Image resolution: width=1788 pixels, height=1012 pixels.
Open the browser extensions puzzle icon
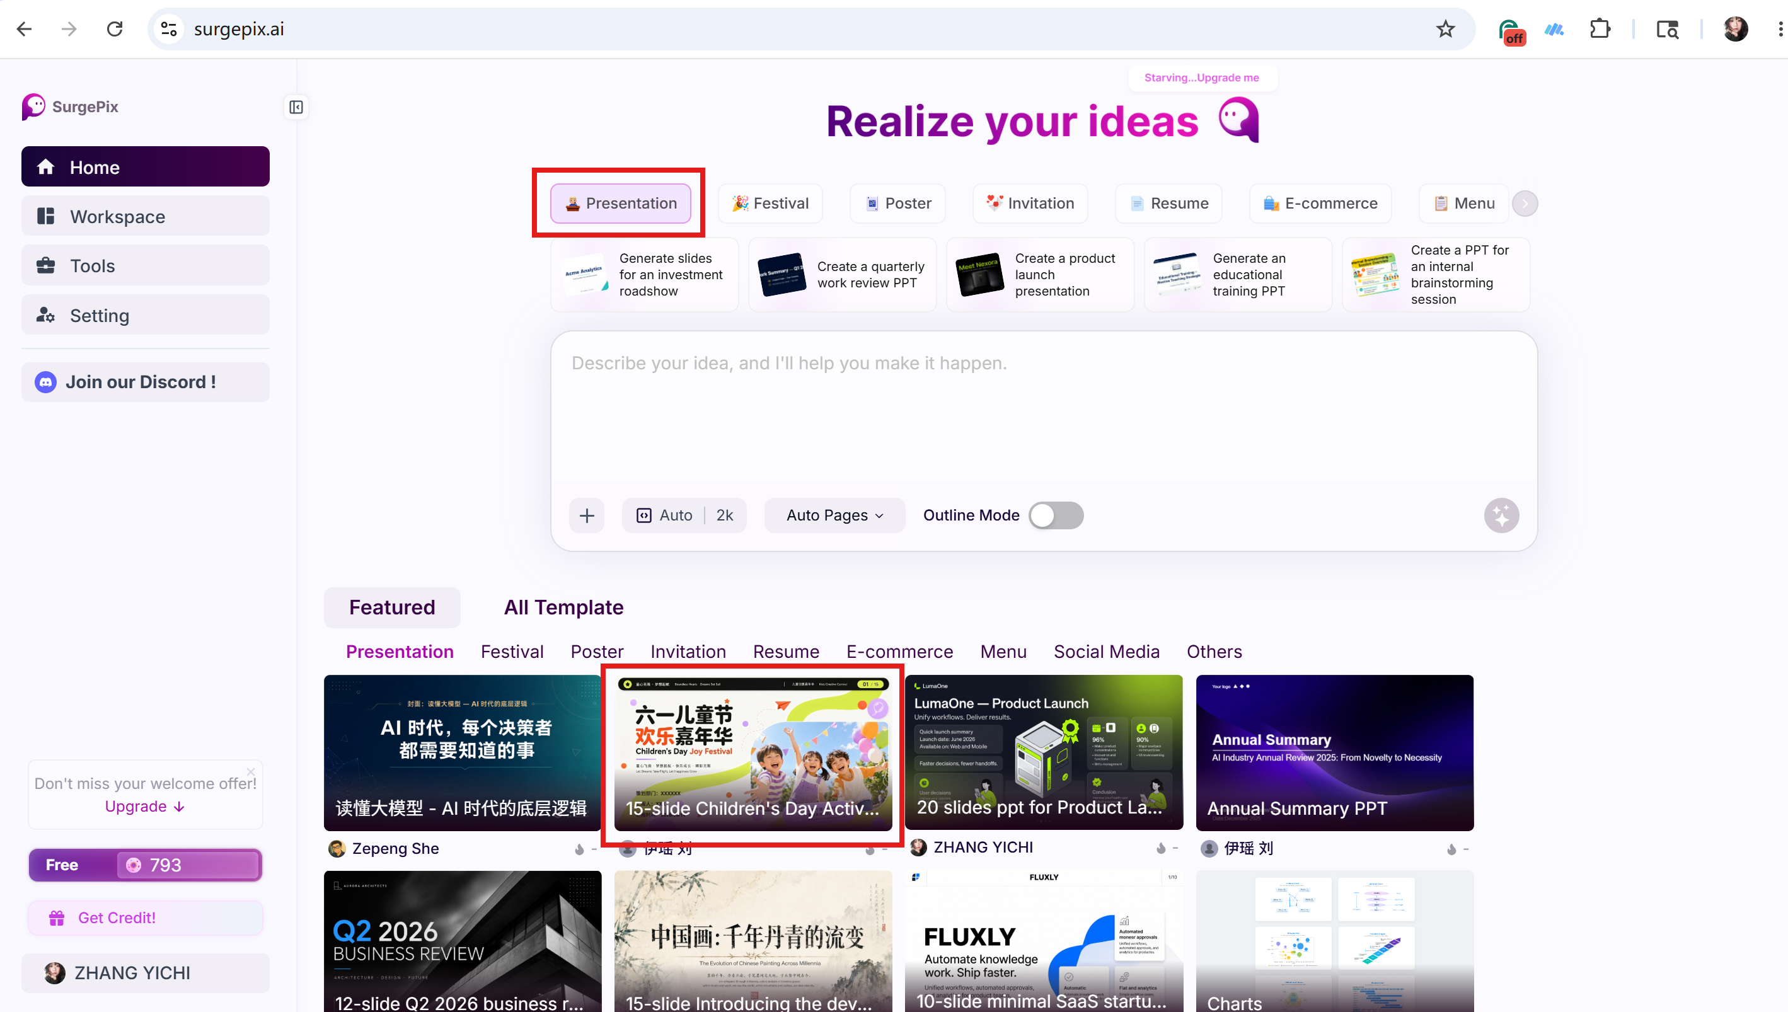(x=1600, y=29)
